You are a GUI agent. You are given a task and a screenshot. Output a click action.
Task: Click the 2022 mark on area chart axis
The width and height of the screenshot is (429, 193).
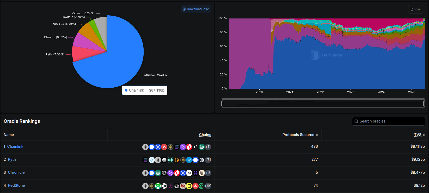coord(320,92)
